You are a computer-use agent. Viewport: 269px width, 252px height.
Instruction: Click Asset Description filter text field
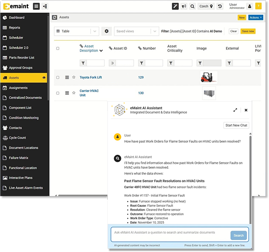(95, 63)
